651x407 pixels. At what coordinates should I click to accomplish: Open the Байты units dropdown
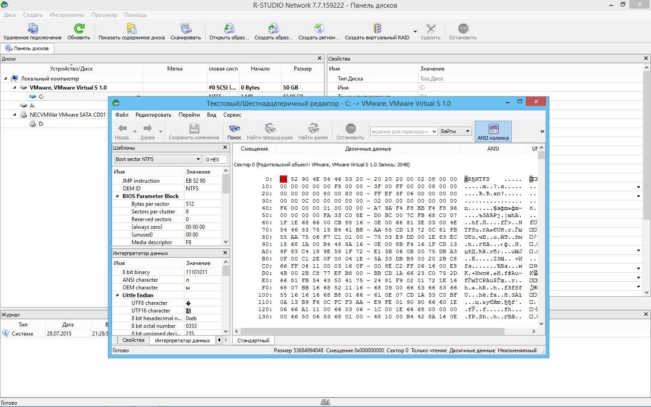click(456, 132)
